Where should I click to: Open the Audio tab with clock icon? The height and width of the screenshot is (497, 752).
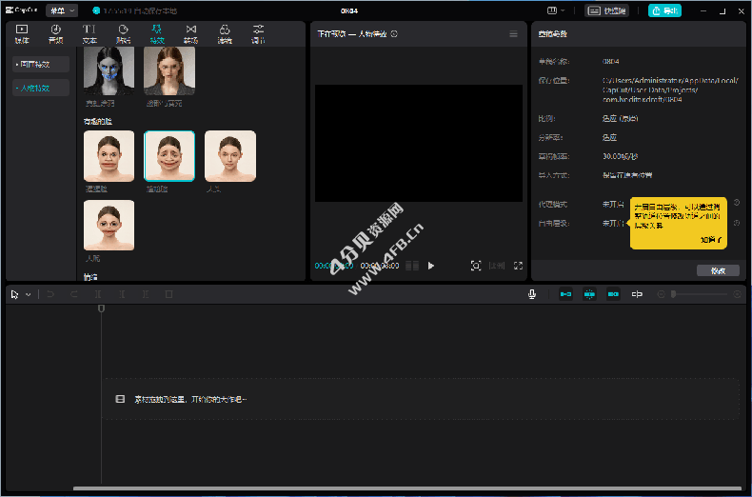pos(55,34)
